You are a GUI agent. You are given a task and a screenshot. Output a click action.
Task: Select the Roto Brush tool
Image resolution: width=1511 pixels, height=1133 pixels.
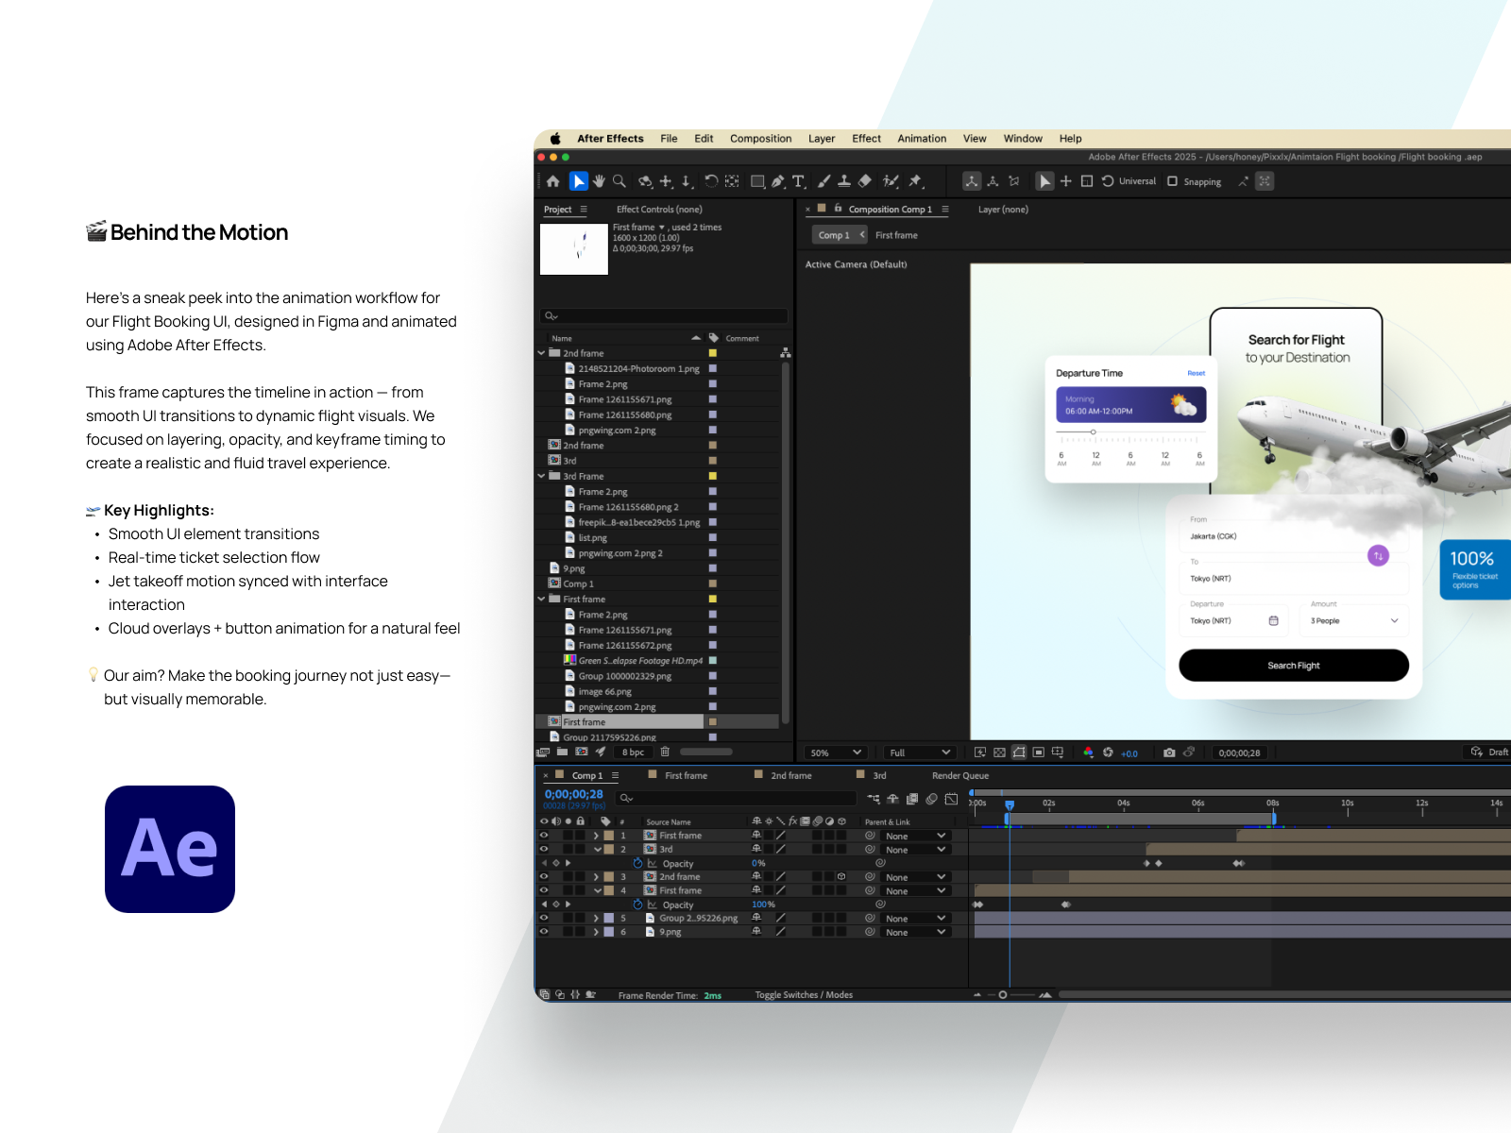891,181
